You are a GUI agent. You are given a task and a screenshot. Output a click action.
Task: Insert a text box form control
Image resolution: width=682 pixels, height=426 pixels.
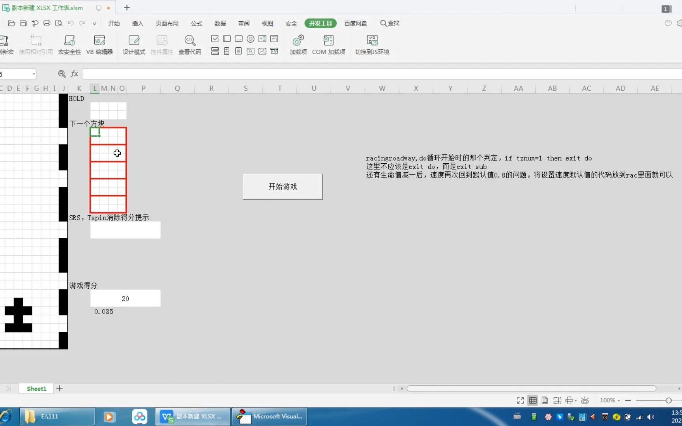tap(227, 39)
